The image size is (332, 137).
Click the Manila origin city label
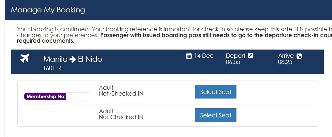[55, 59]
